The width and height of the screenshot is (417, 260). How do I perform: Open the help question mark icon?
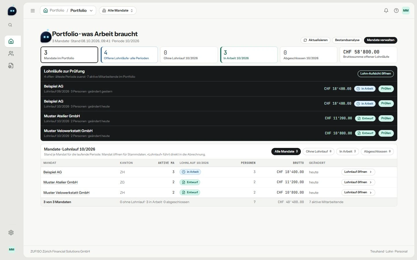pyautogui.click(x=396, y=11)
